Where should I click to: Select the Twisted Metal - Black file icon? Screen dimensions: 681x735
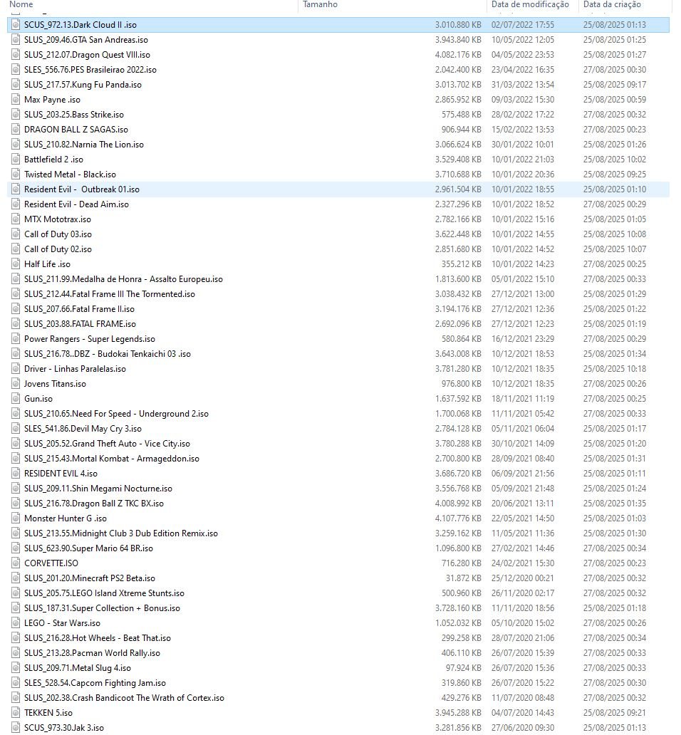click(16, 174)
